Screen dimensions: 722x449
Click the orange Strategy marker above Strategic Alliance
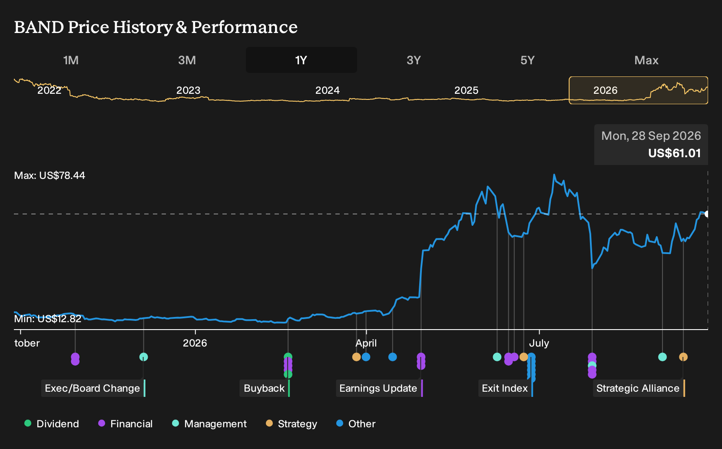click(683, 357)
